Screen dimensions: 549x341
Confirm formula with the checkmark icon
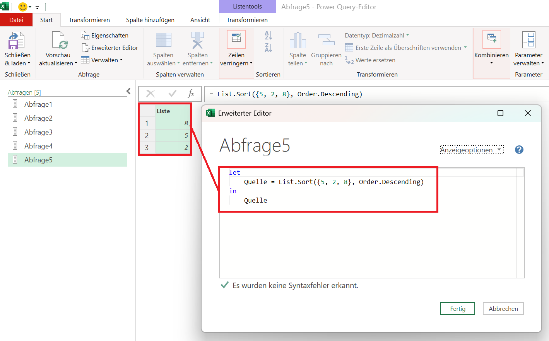coord(173,94)
